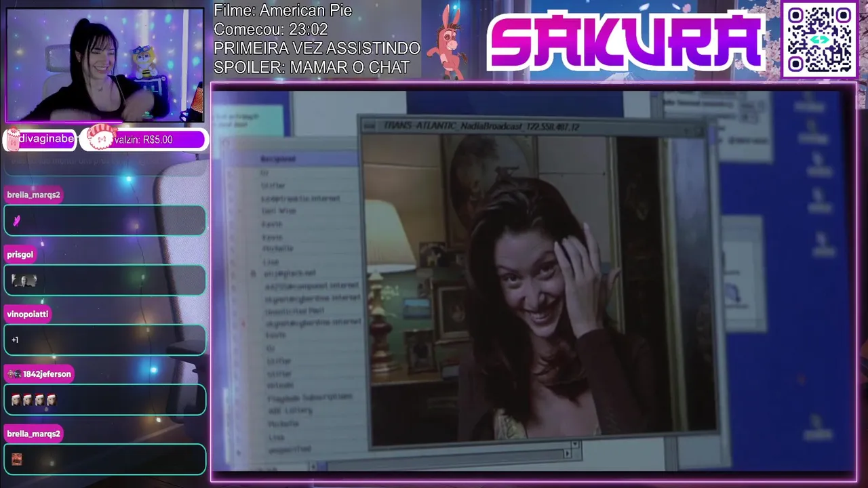Click the Recipient column header in the list

coord(278,159)
